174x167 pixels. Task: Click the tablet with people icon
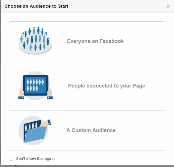point(36,86)
